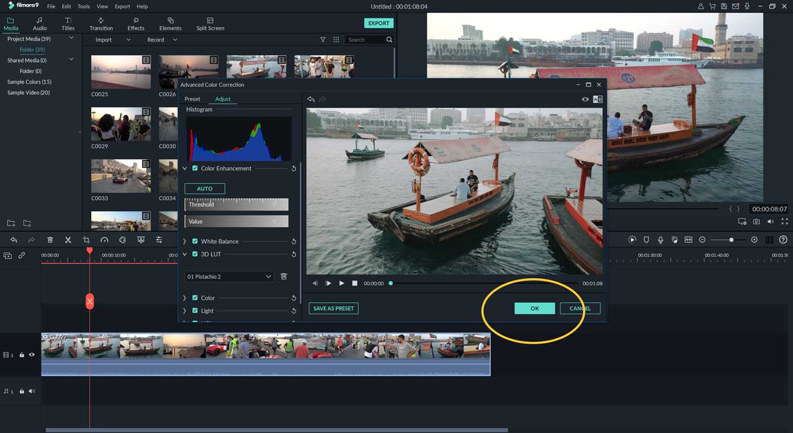Open the Tools menu
This screenshot has height=433, width=793.
[84, 6]
